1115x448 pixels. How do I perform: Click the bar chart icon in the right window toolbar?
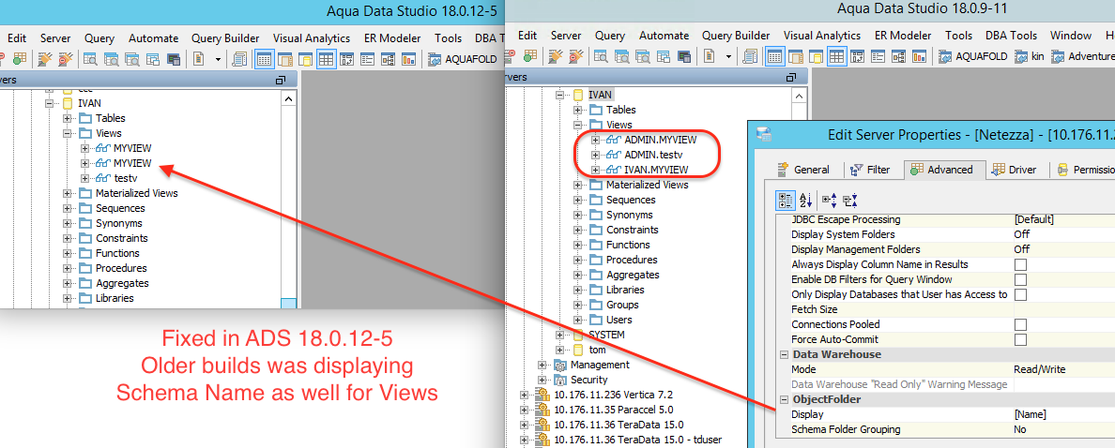(x=920, y=57)
